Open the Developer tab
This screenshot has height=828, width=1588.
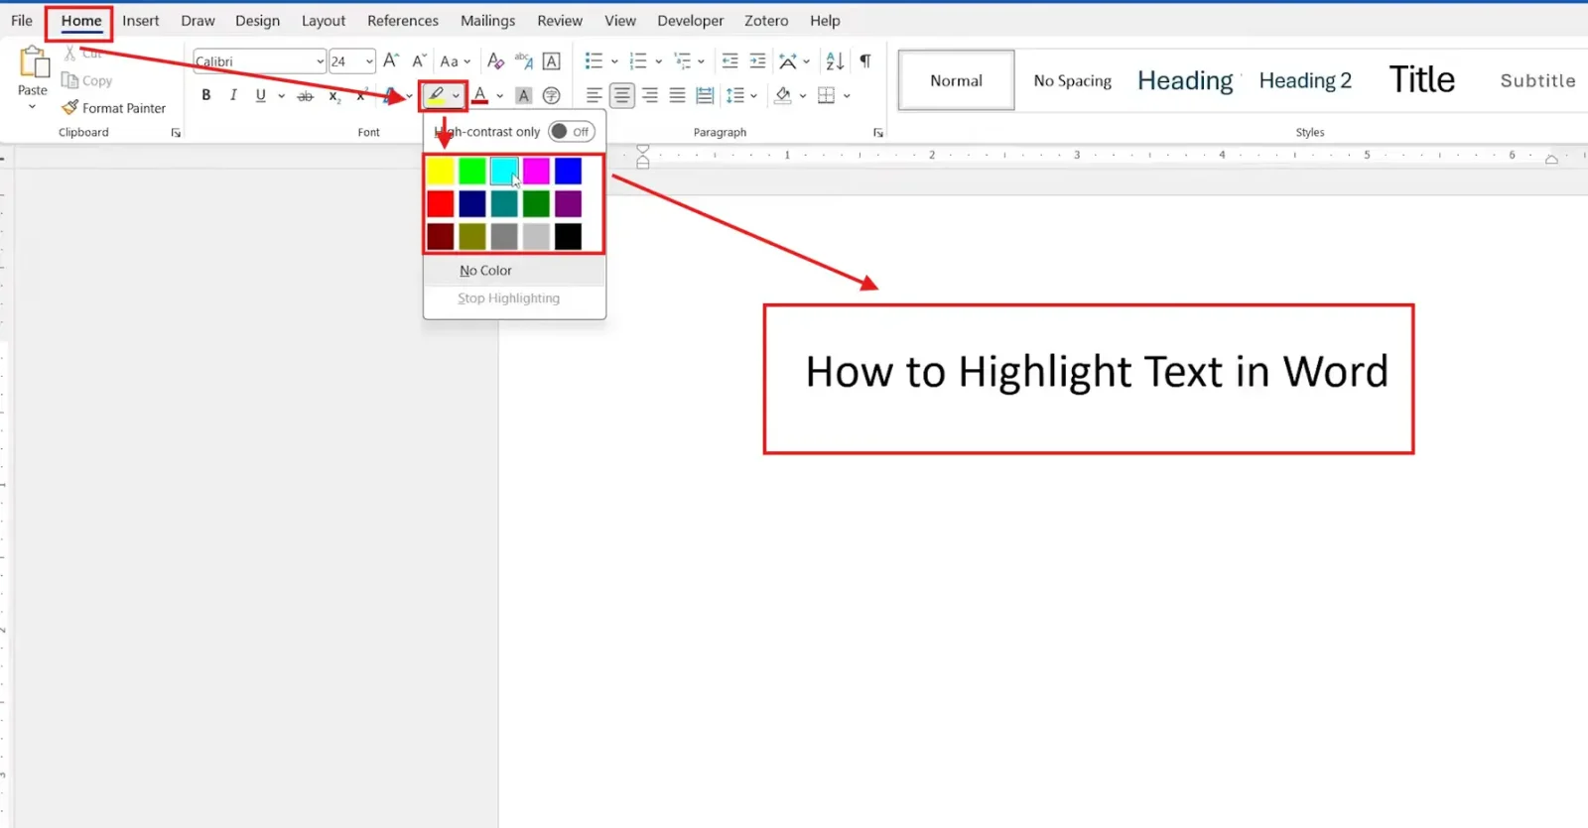pos(691,20)
